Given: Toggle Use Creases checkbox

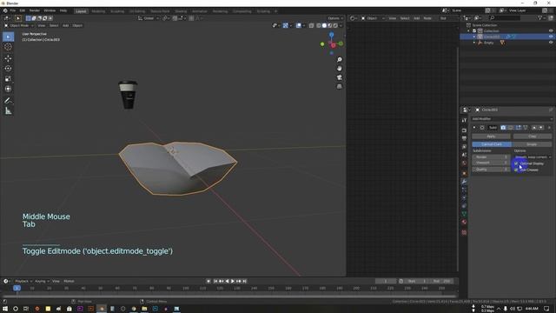Looking at the screenshot, I should [516, 170].
